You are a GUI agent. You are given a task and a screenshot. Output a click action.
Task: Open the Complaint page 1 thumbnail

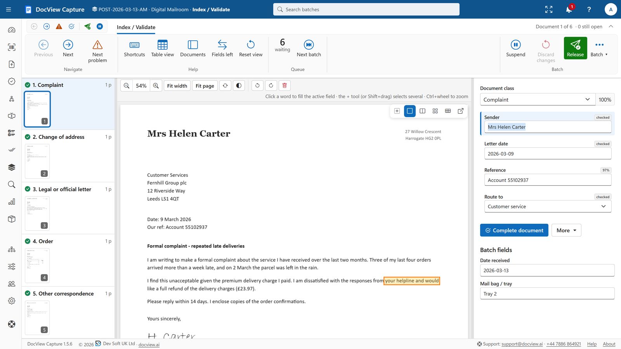[37, 109]
